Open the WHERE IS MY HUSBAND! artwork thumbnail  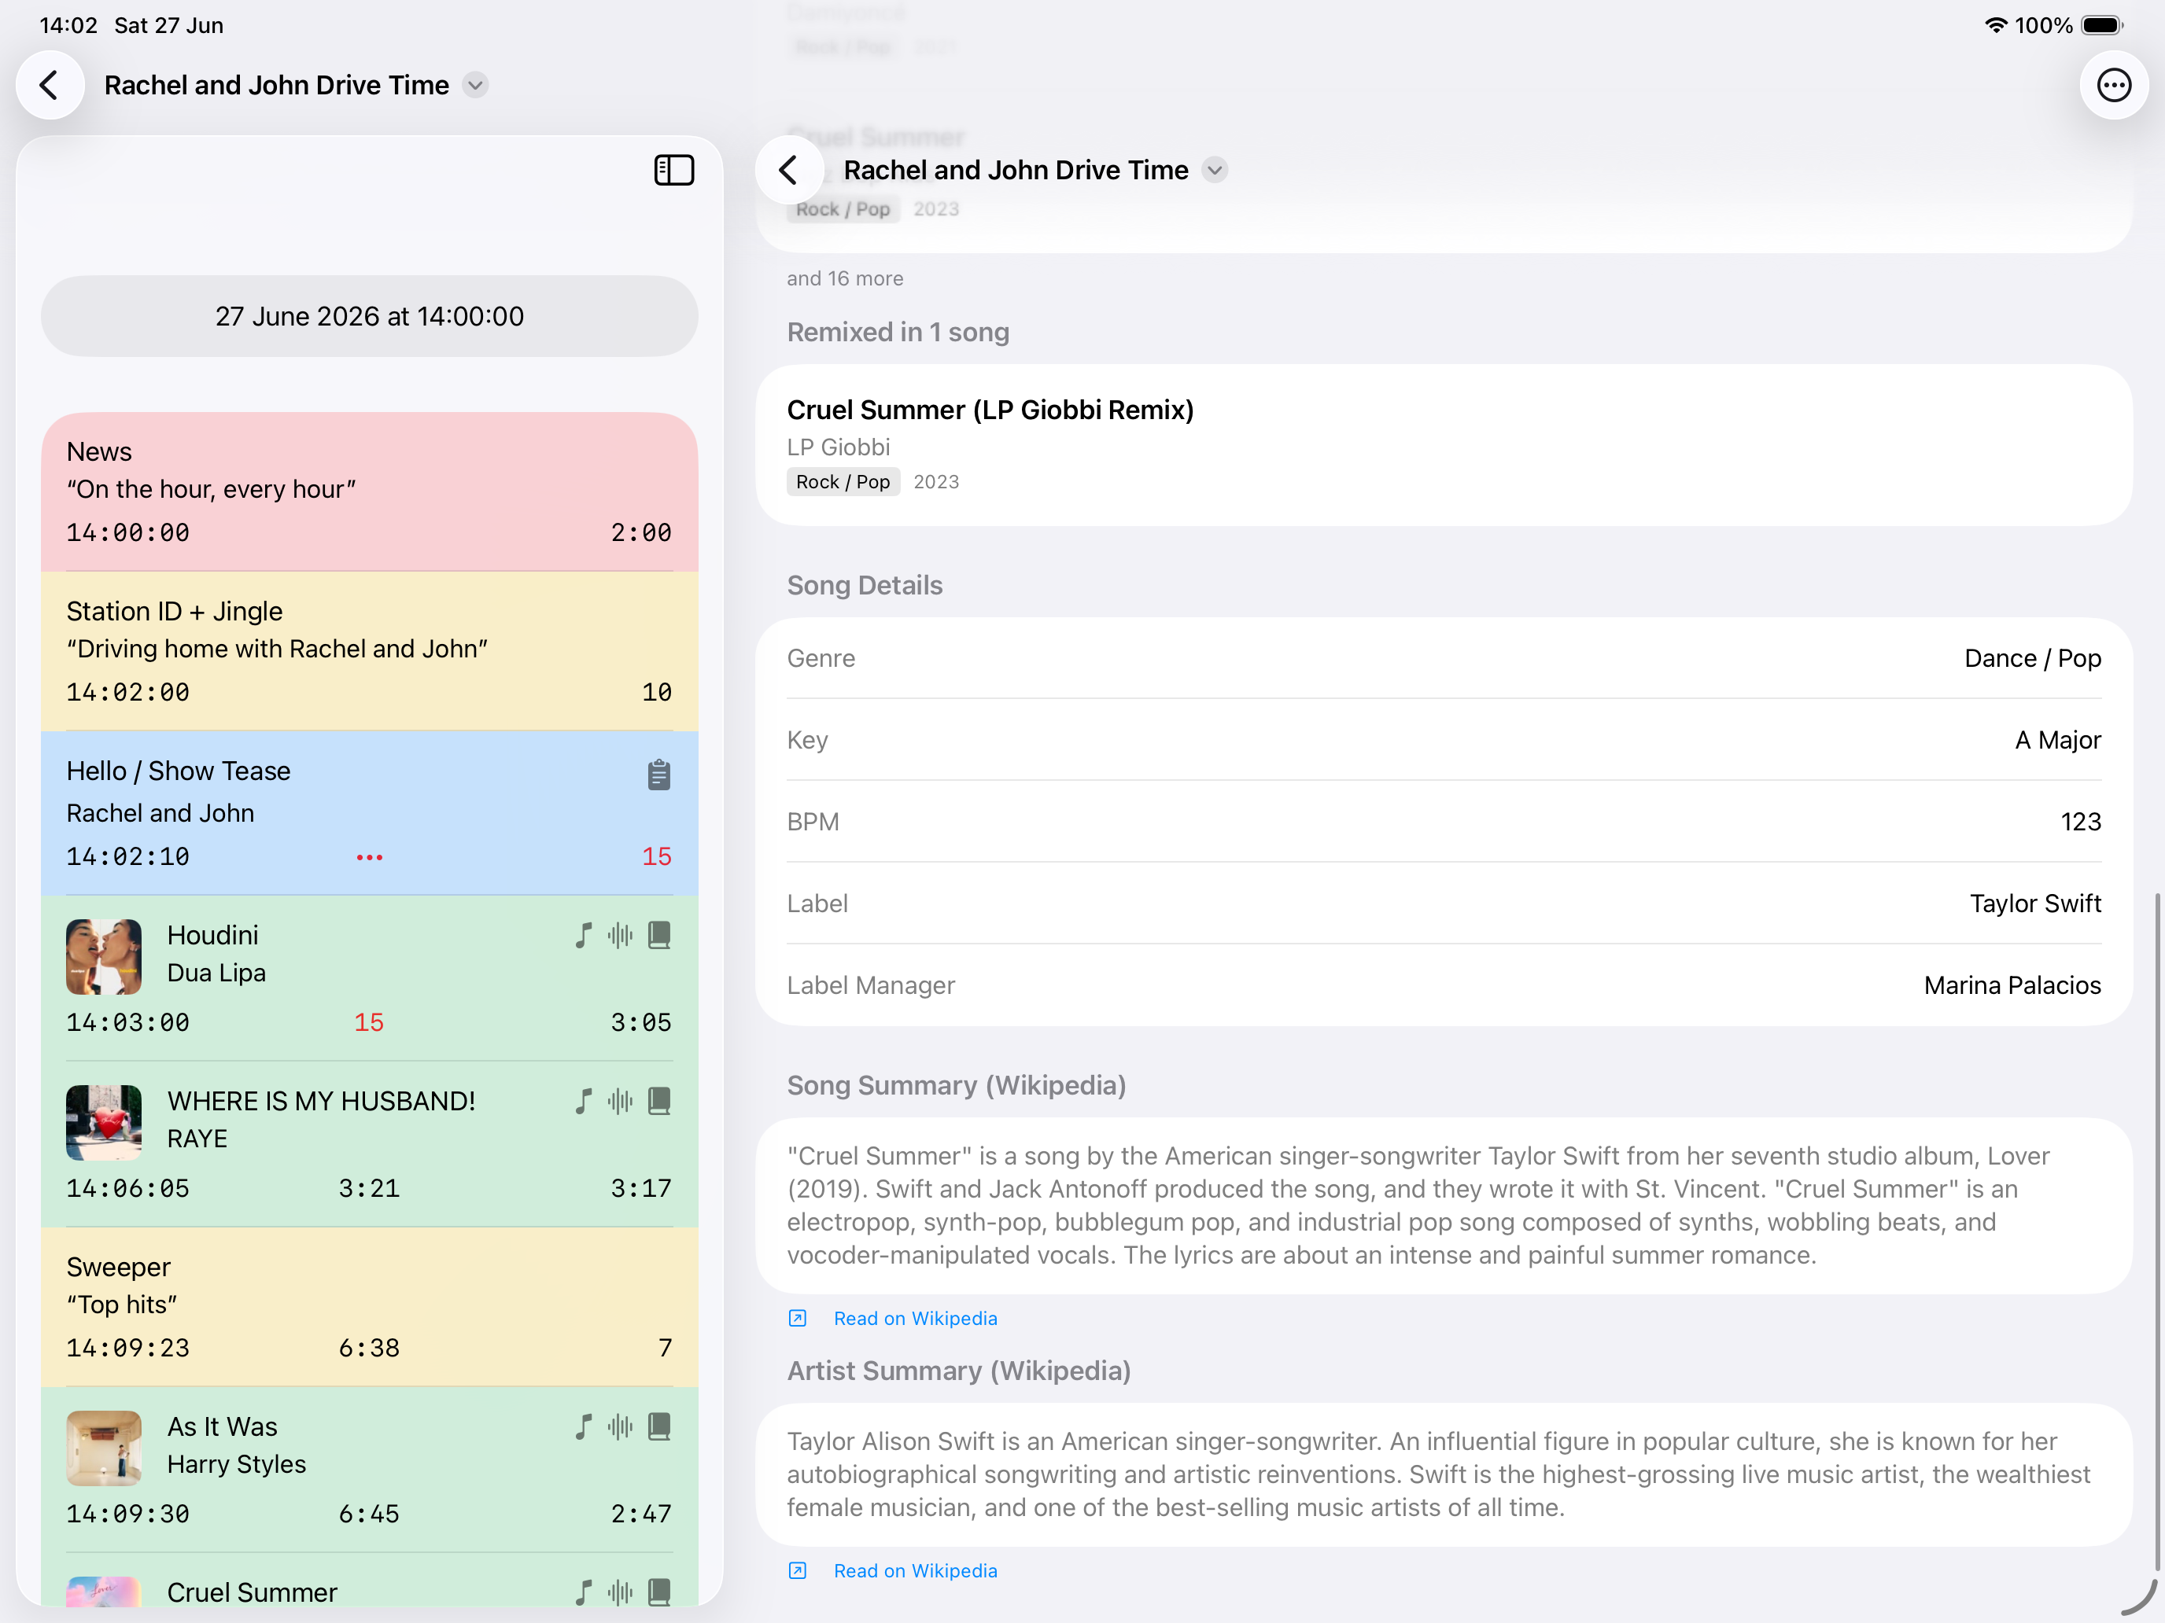pyautogui.click(x=104, y=1122)
